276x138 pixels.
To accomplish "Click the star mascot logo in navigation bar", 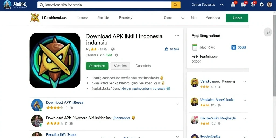I will click(x=35, y=18).
